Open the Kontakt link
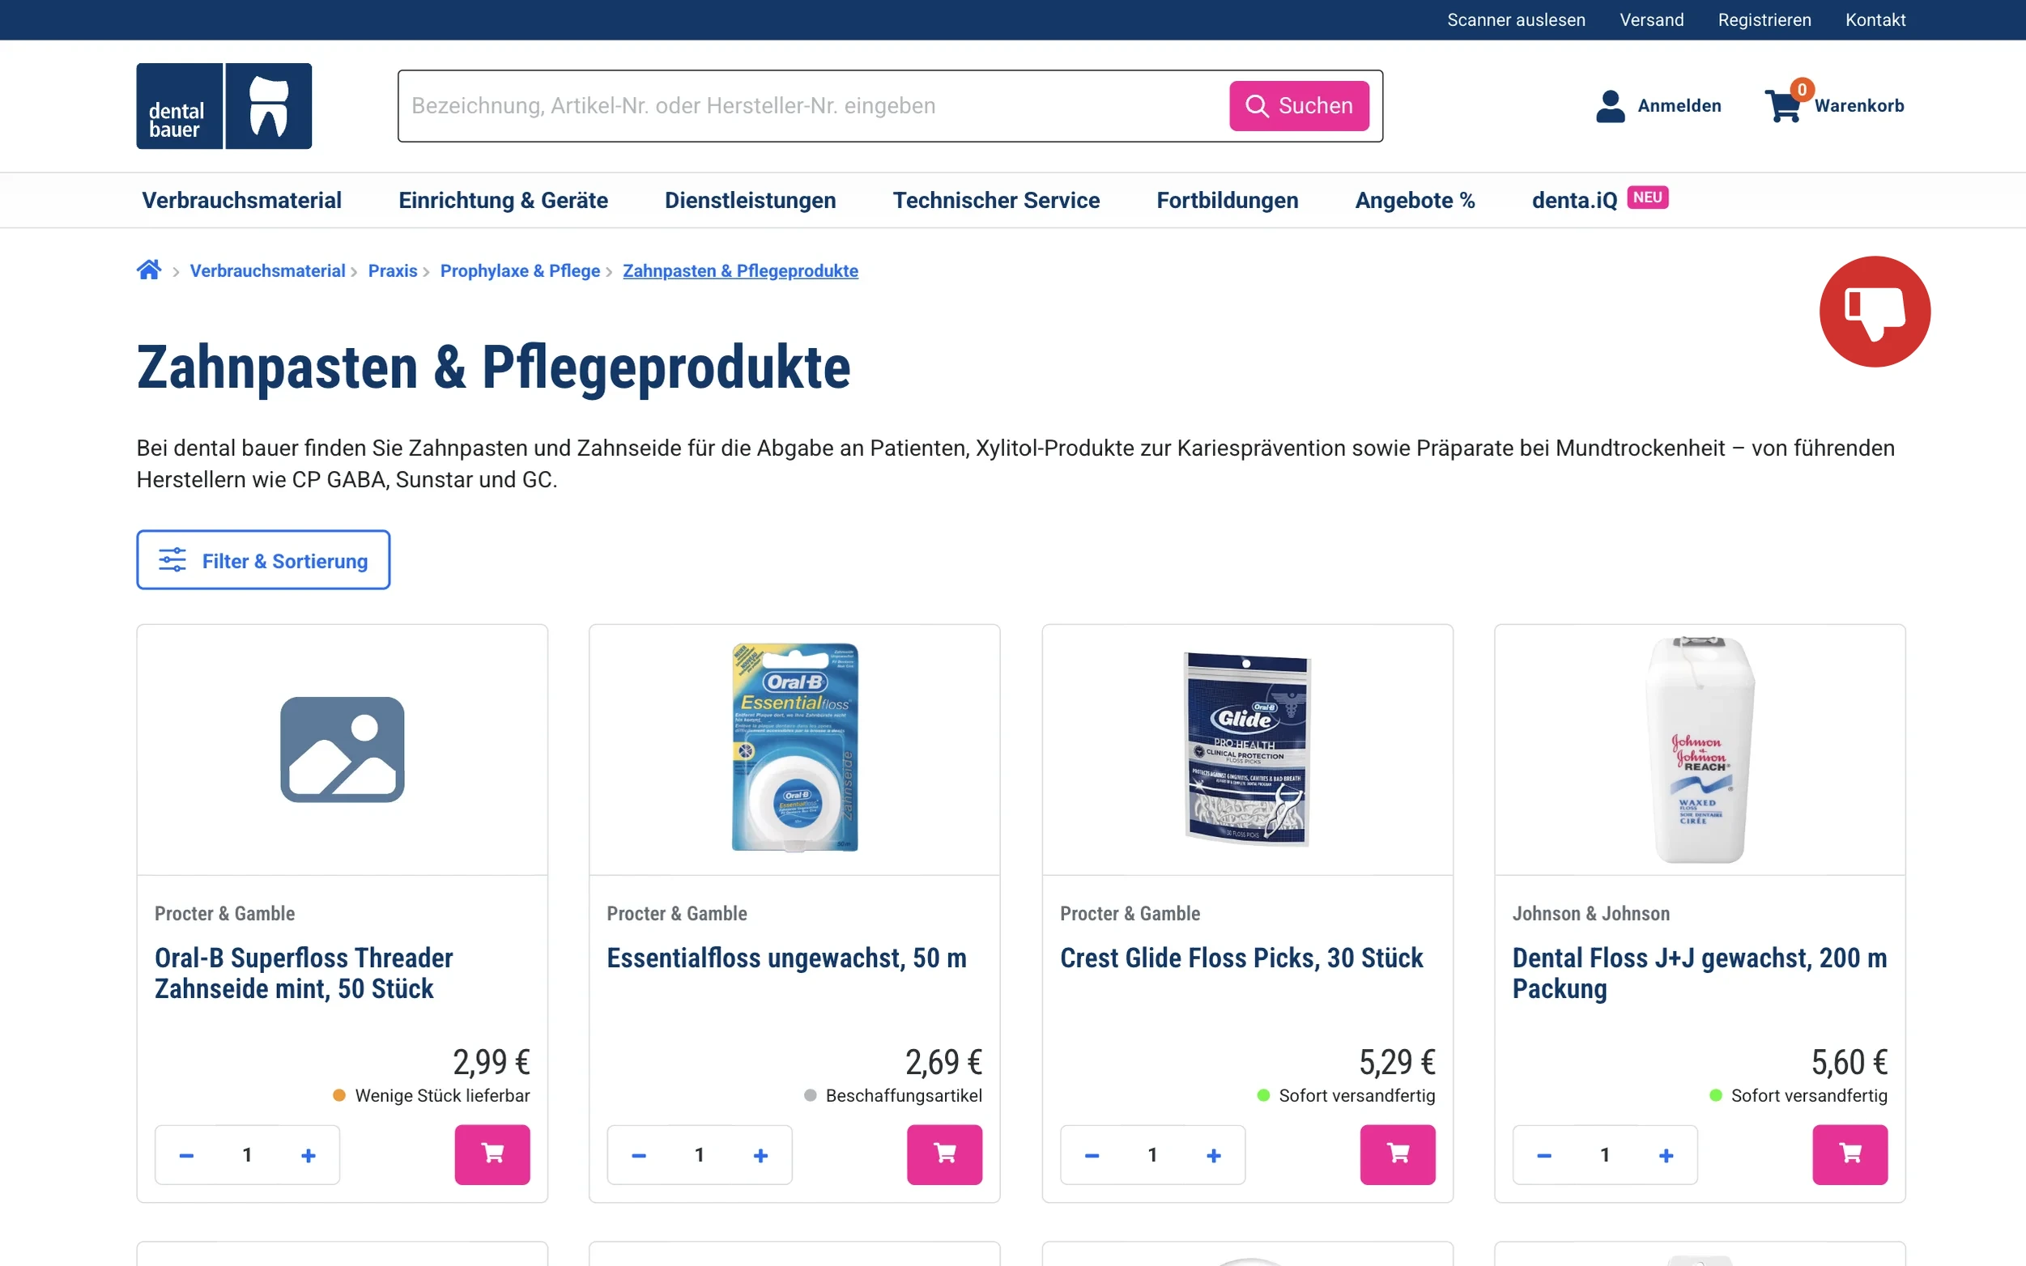 (x=1875, y=19)
